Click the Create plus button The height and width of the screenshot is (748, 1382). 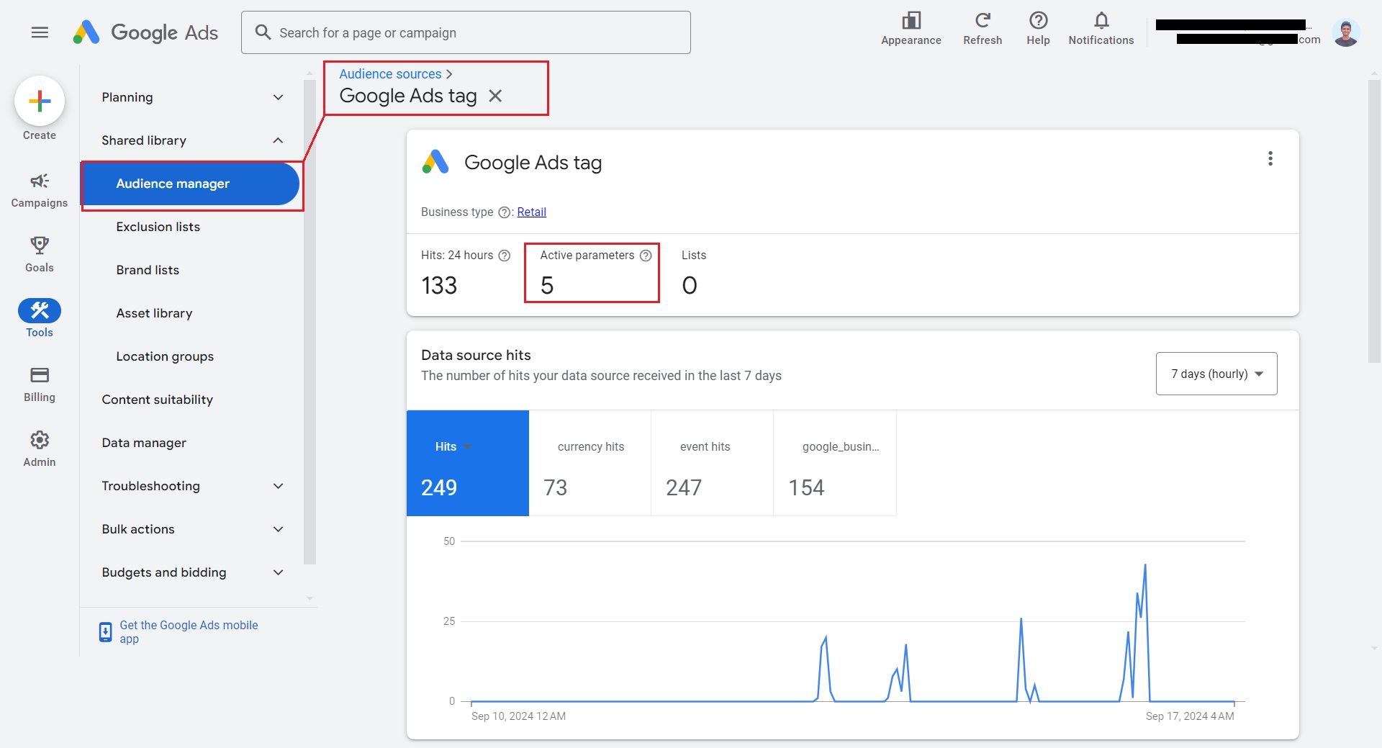tap(40, 101)
